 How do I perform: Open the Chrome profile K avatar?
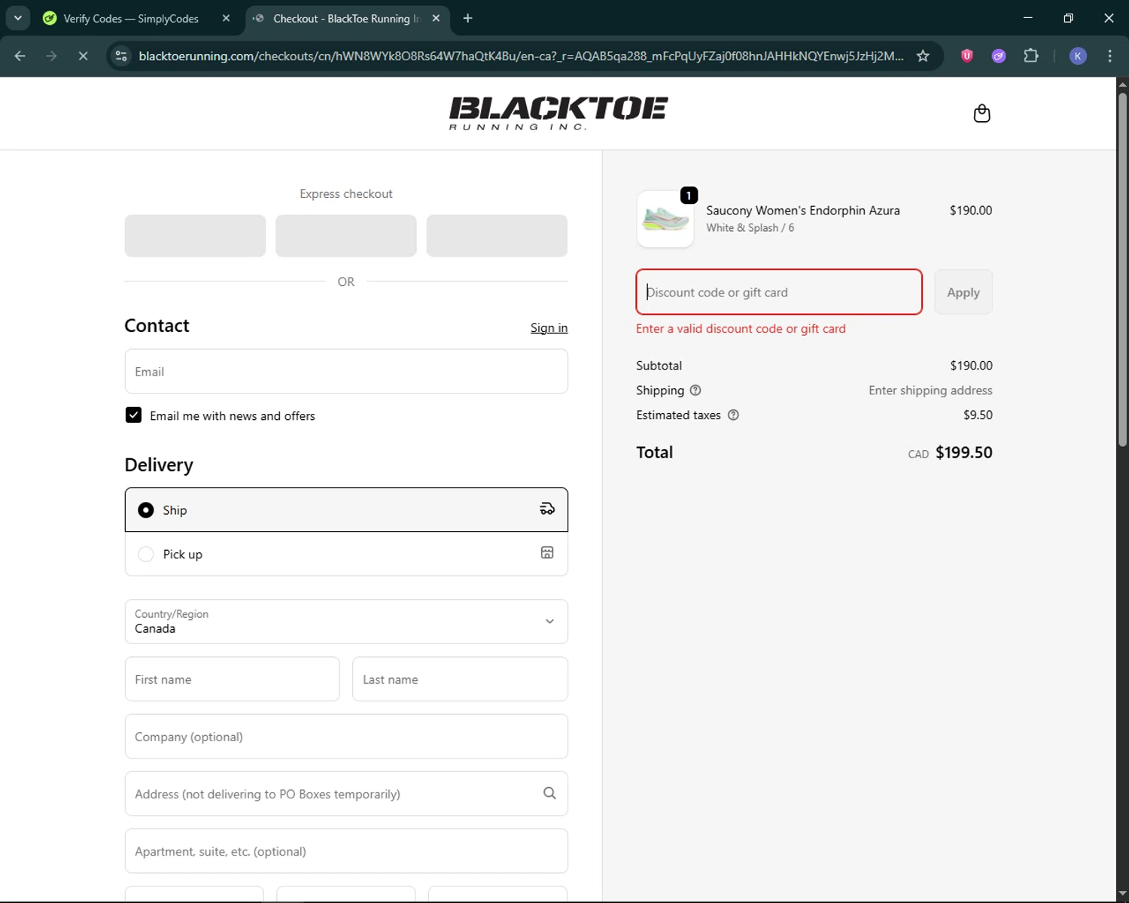tap(1078, 56)
